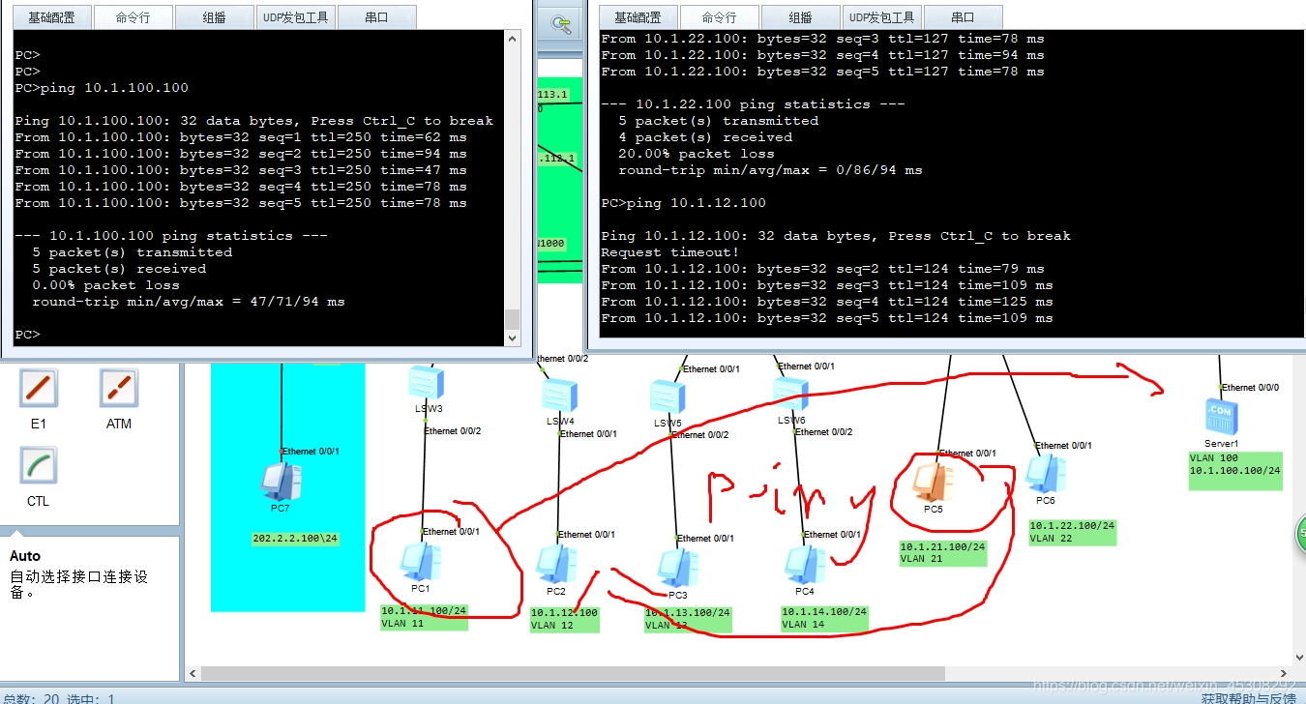Select the LSW5 switch in topology

668,397
